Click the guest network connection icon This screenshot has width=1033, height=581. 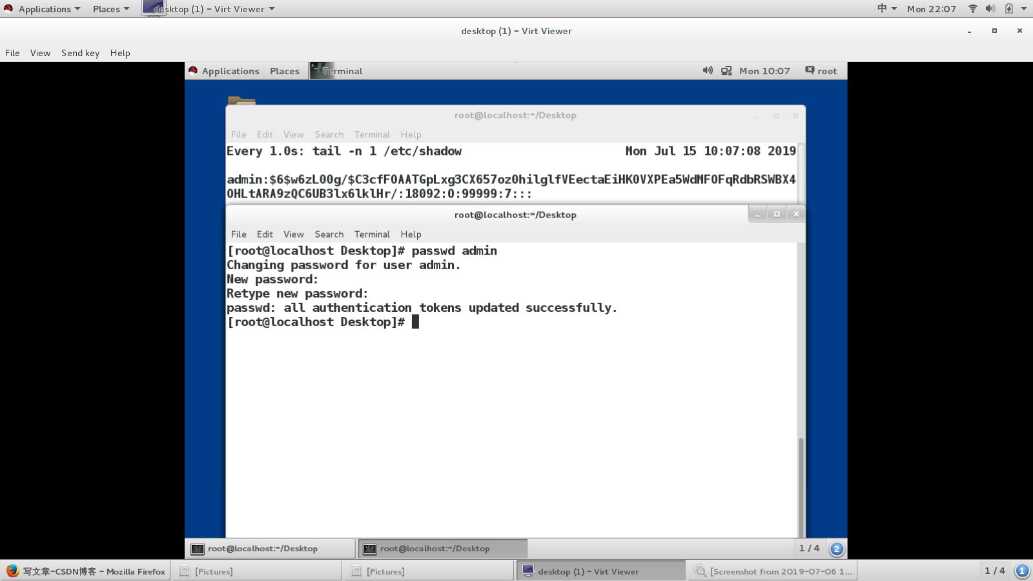click(726, 70)
